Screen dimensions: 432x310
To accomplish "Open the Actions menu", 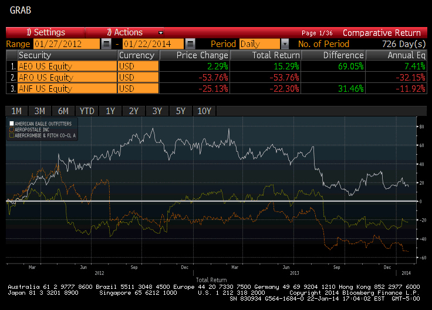I will coord(125,32).
